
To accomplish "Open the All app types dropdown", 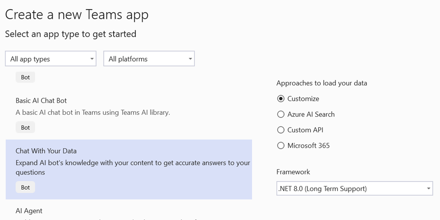I will tap(51, 59).
